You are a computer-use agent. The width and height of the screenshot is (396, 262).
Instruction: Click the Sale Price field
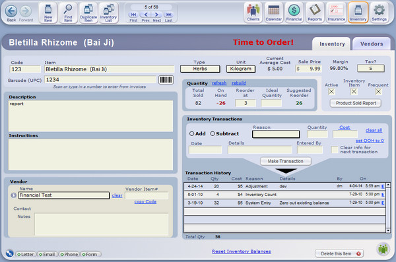point(308,69)
